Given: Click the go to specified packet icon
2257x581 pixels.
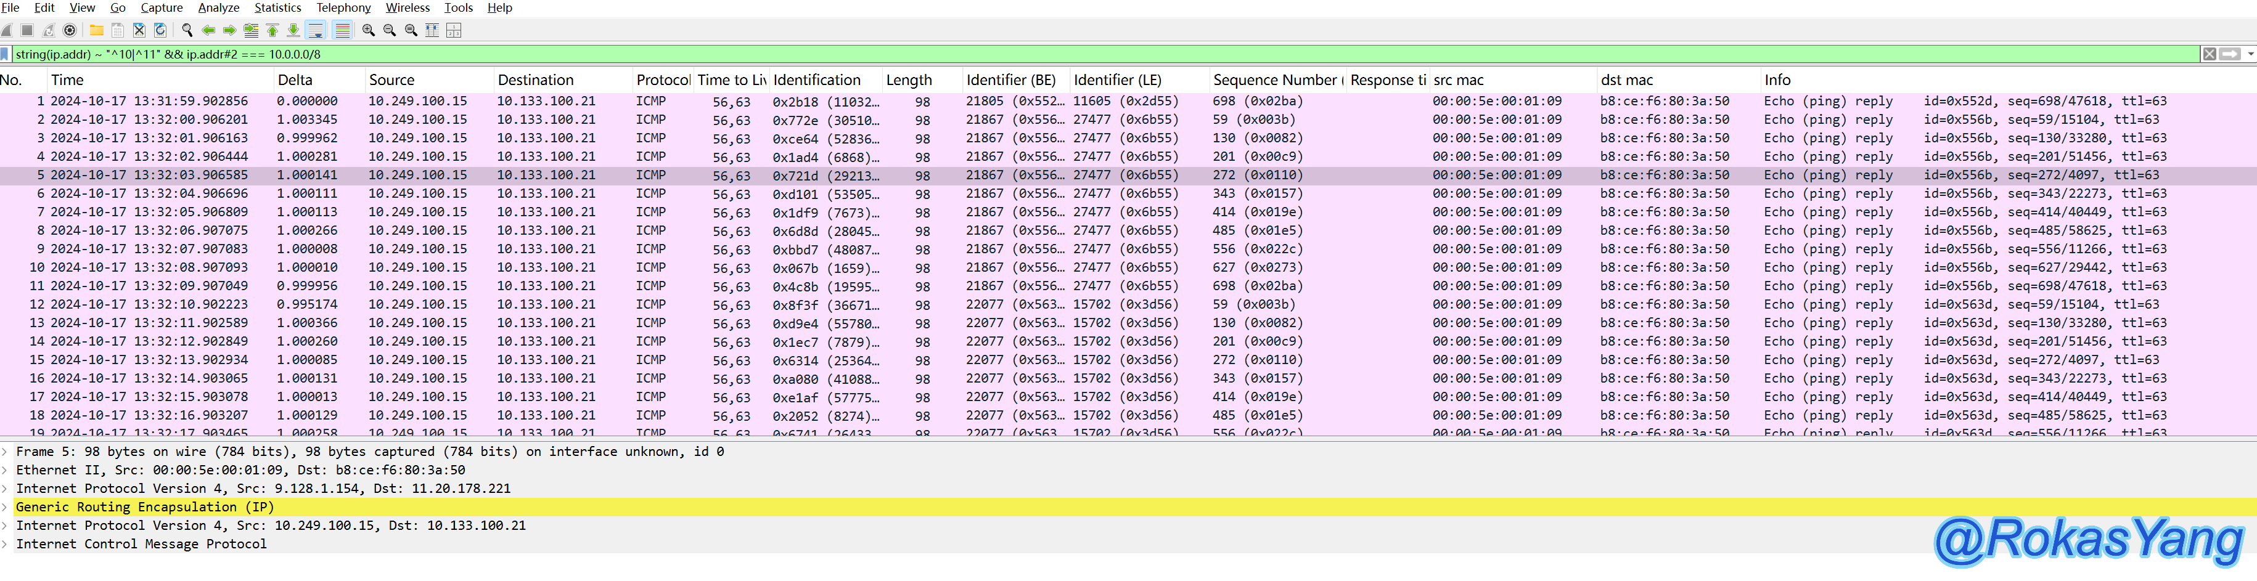Looking at the screenshot, I should (x=250, y=31).
